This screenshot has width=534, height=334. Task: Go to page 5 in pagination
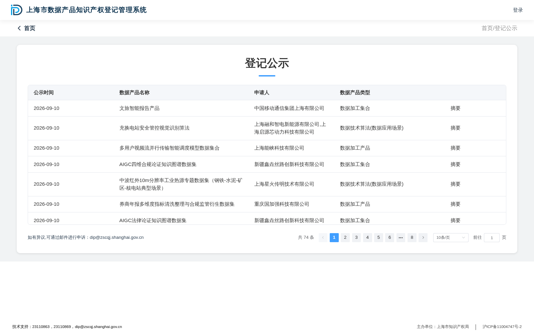[378, 237]
